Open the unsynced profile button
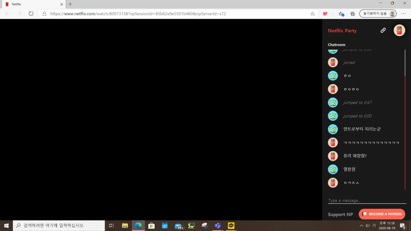Image resolution: width=411 pixels, height=231 pixels. point(378,14)
